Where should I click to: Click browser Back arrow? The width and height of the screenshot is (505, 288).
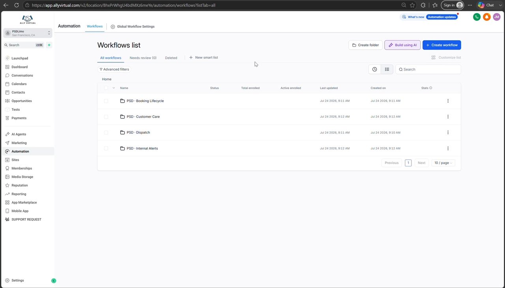(6, 5)
